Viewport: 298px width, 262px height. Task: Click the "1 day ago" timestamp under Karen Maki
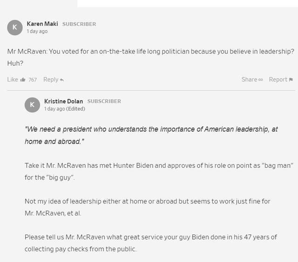point(37,31)
